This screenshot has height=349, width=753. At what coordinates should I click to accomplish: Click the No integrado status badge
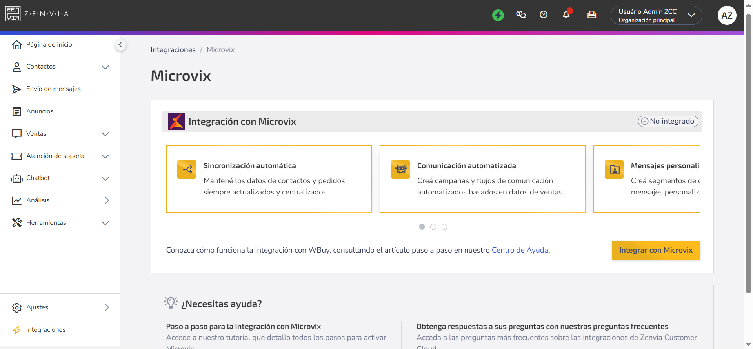tap(668, 121)
